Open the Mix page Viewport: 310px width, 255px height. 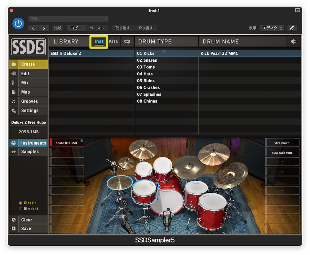(28, 83)
